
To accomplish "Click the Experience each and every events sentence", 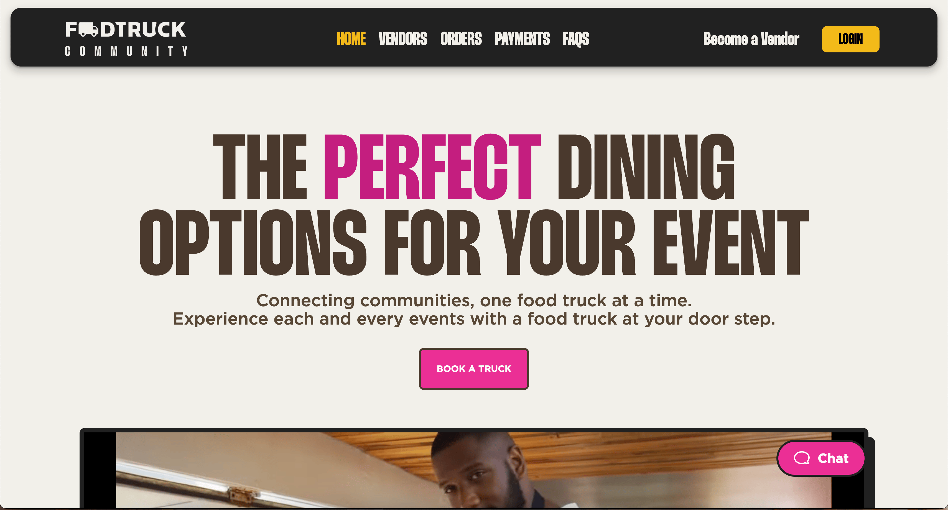I will pyautogui.click(x=474, y=319).
